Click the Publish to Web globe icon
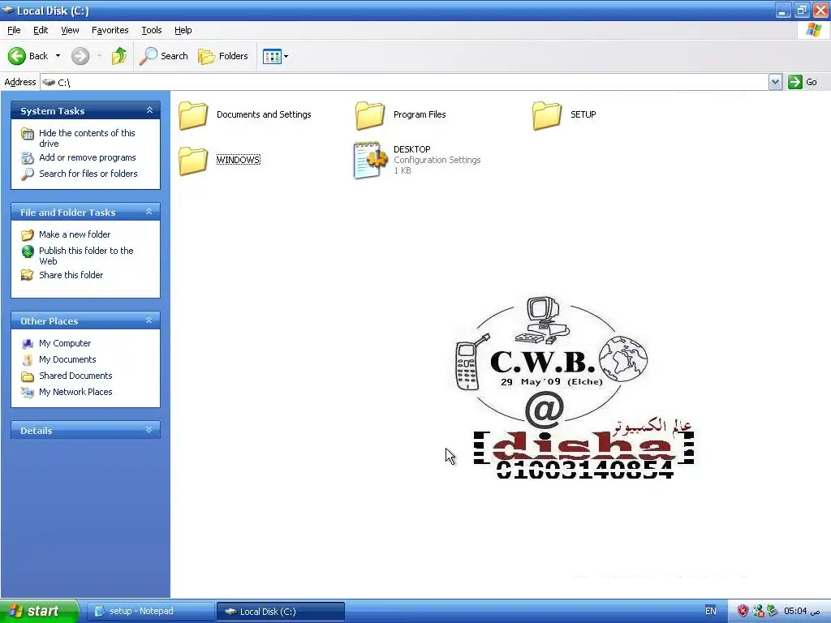This screenshot has height=623, width=831. coord(28,251)
